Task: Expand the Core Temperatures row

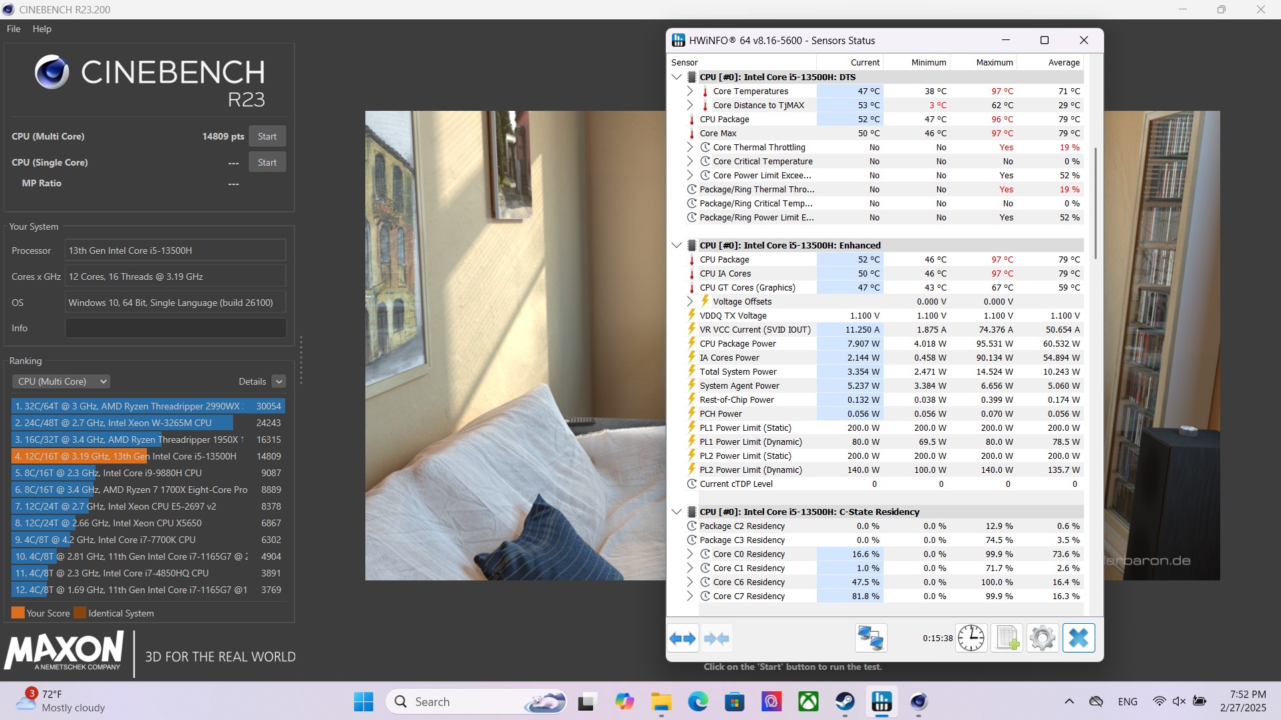Action: 690,91
